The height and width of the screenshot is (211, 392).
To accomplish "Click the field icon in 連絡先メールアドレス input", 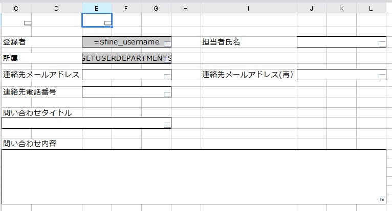I will tap(167, 77).
